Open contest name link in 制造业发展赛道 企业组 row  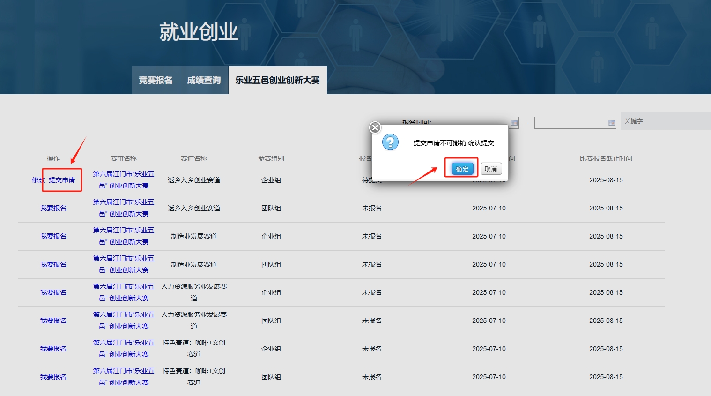point(124,236)
